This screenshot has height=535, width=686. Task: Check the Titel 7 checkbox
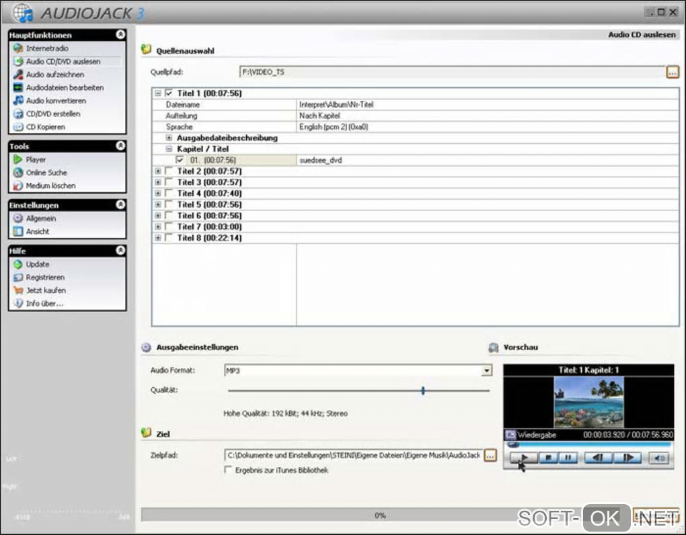point(169,227)
